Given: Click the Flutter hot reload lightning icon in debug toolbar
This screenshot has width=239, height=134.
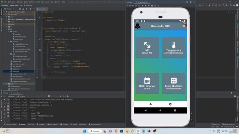Looking at the screenshot, I should (x=60, y=96).
